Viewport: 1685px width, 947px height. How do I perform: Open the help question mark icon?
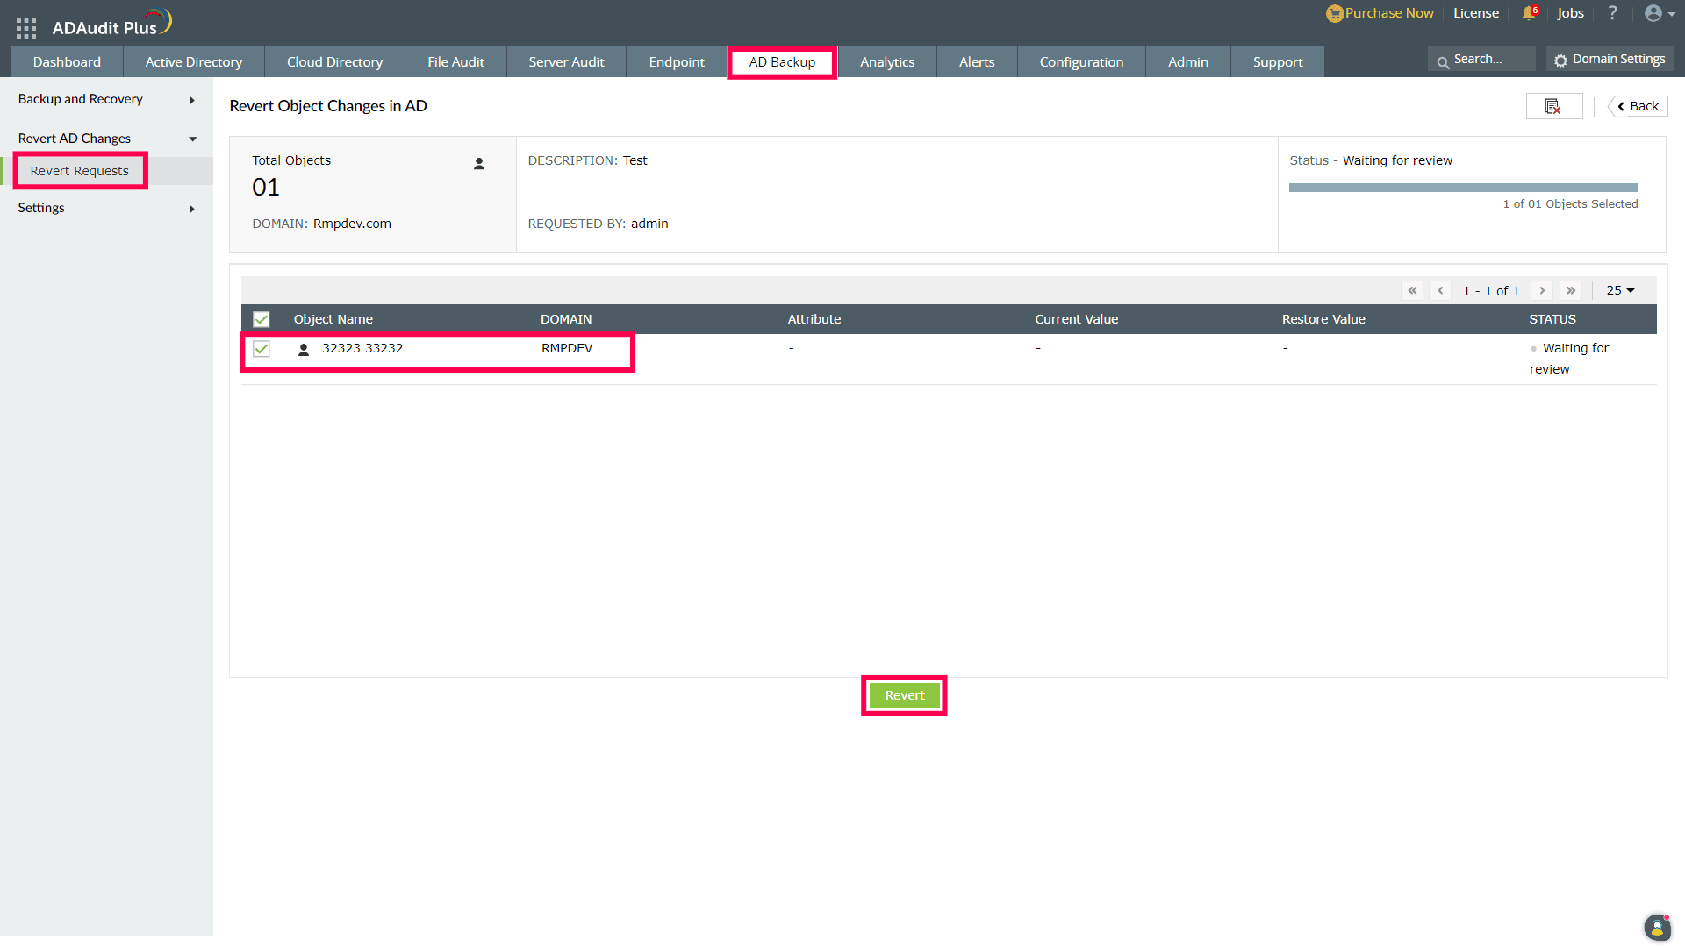coord(1612,13)
